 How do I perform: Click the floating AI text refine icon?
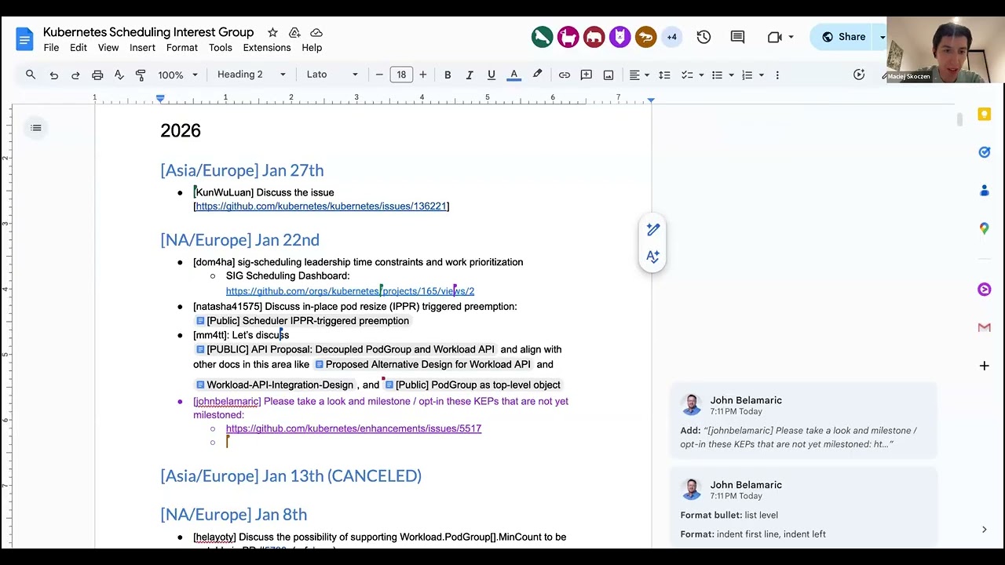652,257
